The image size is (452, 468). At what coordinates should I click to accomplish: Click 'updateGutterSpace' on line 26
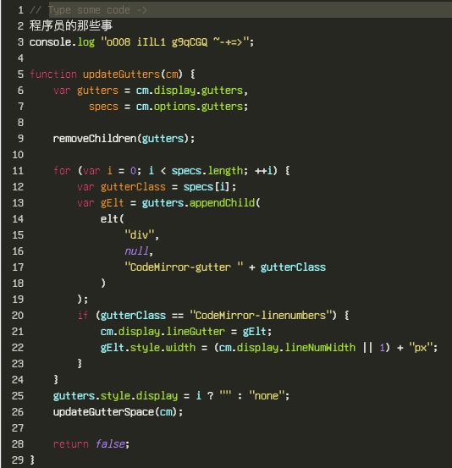pos(103,412)
